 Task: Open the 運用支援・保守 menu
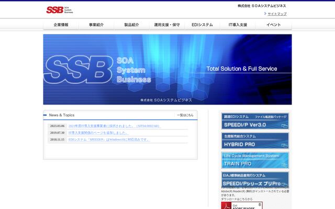pos(167,25)
